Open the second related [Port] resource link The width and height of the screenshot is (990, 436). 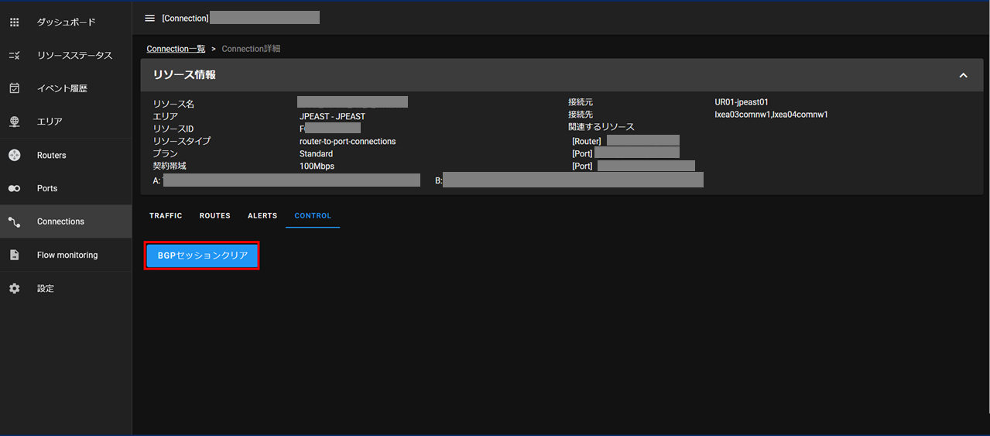pos(645,166)
